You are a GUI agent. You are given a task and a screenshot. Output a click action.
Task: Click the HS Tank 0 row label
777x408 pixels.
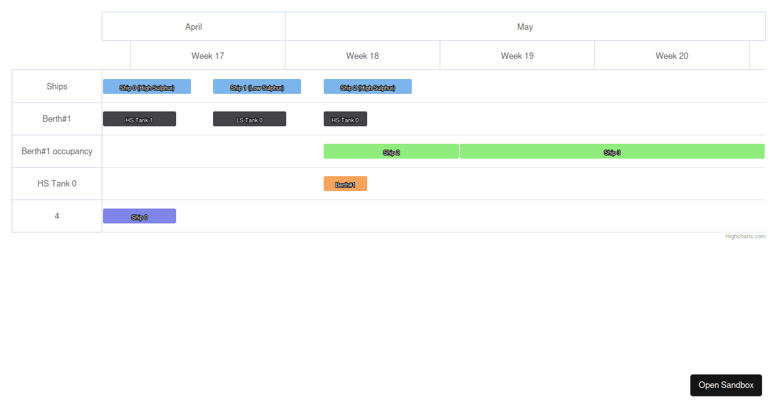click(x=56, y=183)
